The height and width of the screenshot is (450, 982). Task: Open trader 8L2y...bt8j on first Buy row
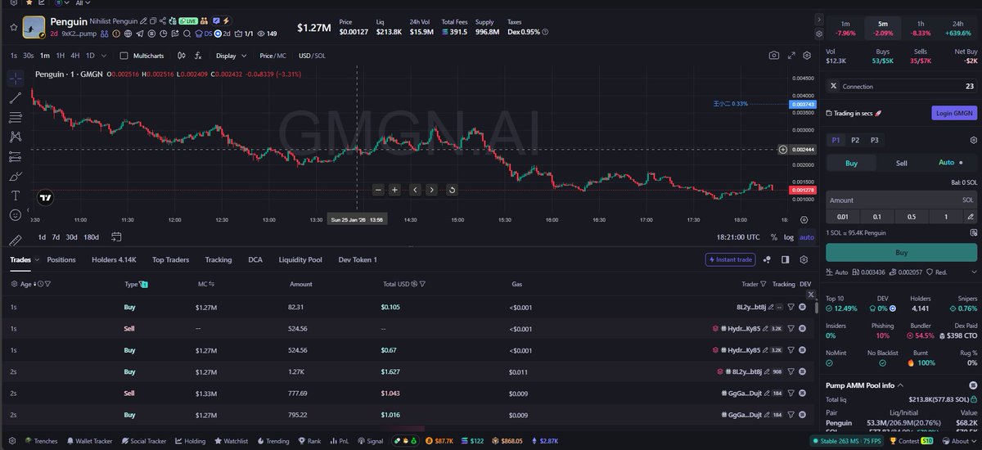point(751,307)
